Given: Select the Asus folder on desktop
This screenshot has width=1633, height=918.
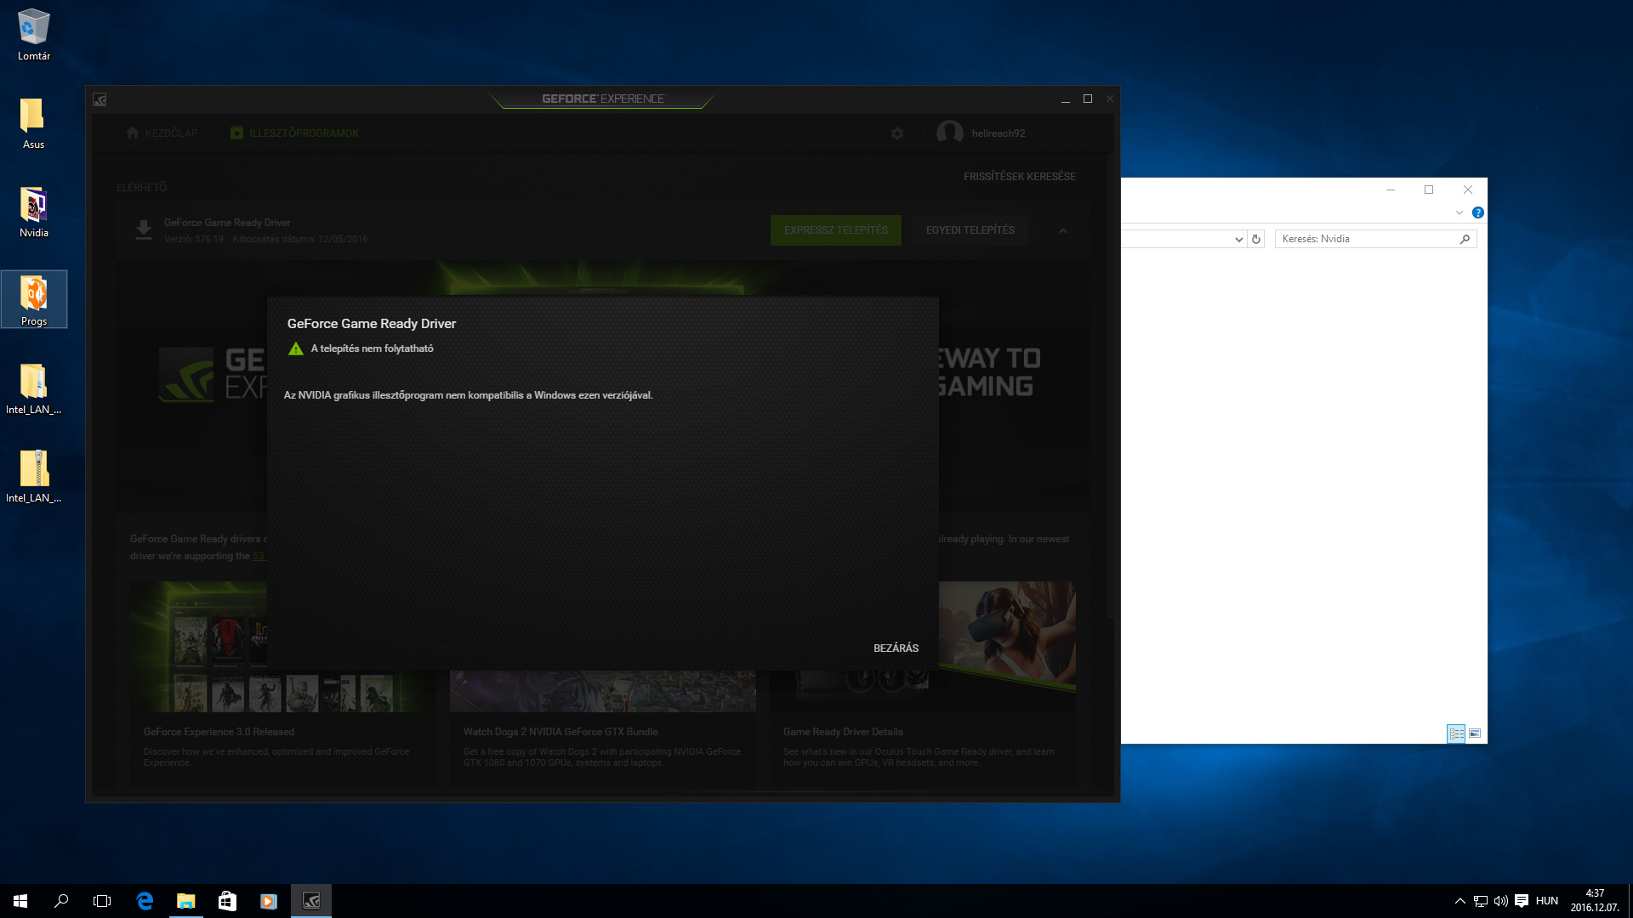Looking at the screenshot, I should tap(33, 123).
